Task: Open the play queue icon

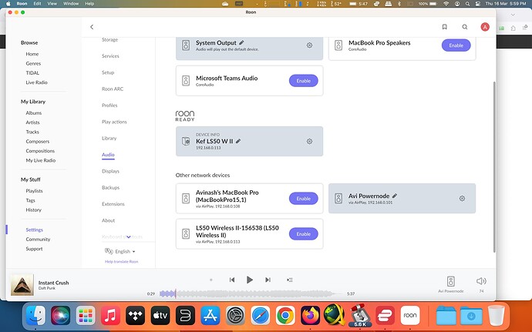Action: pyautogui.click(x=289, y=280)
